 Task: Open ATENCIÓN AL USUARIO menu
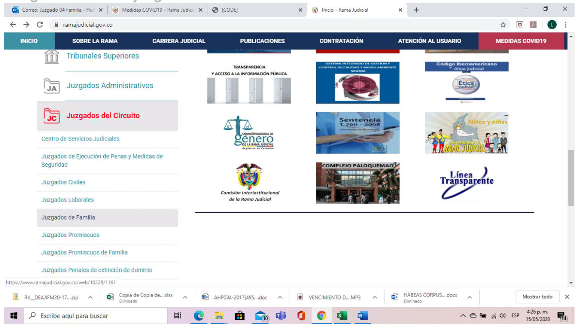point(429,41)
